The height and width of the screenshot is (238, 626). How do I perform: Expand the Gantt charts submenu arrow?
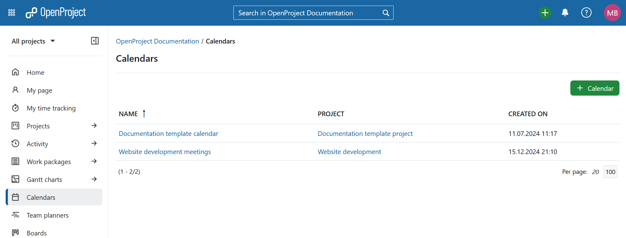(94, 179)
